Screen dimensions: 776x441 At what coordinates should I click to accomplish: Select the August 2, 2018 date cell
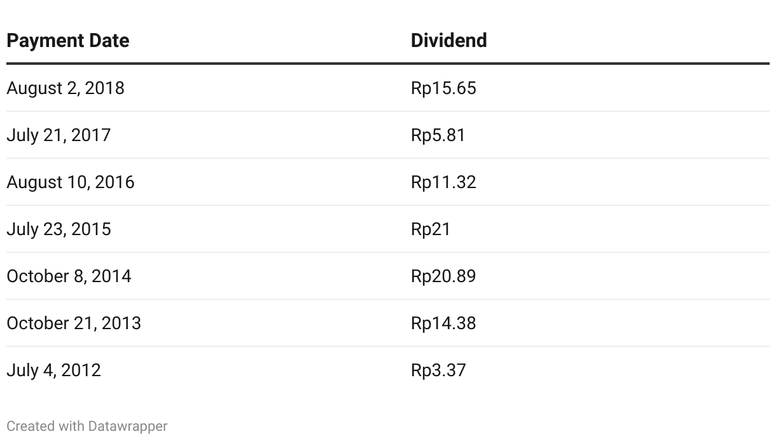pyautogui.click(x=66, y=88)
